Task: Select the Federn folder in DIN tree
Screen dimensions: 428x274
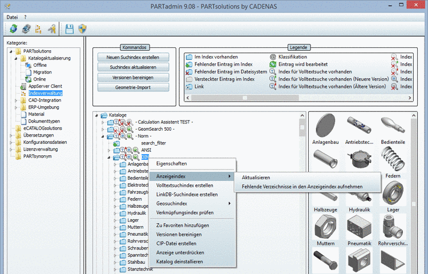Action: point(135,199)
